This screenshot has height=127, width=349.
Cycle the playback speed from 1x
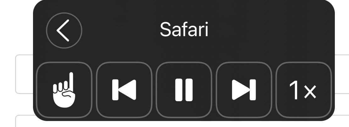coord(304,90)
